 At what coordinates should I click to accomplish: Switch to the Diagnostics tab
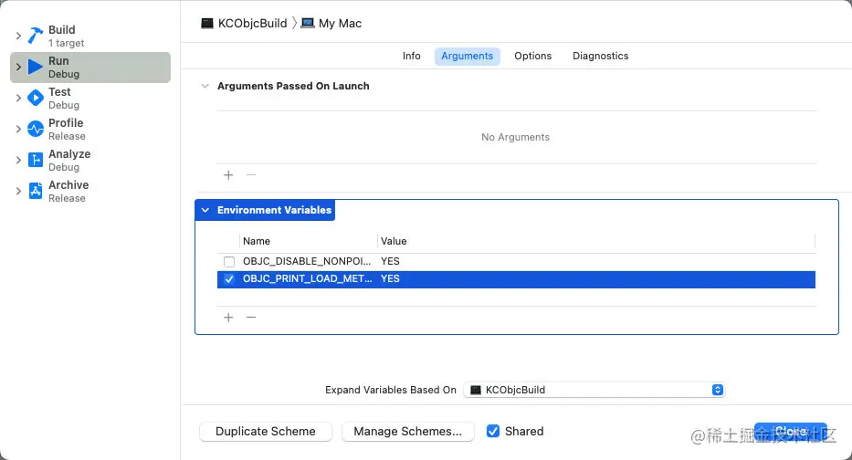(600, 56)
